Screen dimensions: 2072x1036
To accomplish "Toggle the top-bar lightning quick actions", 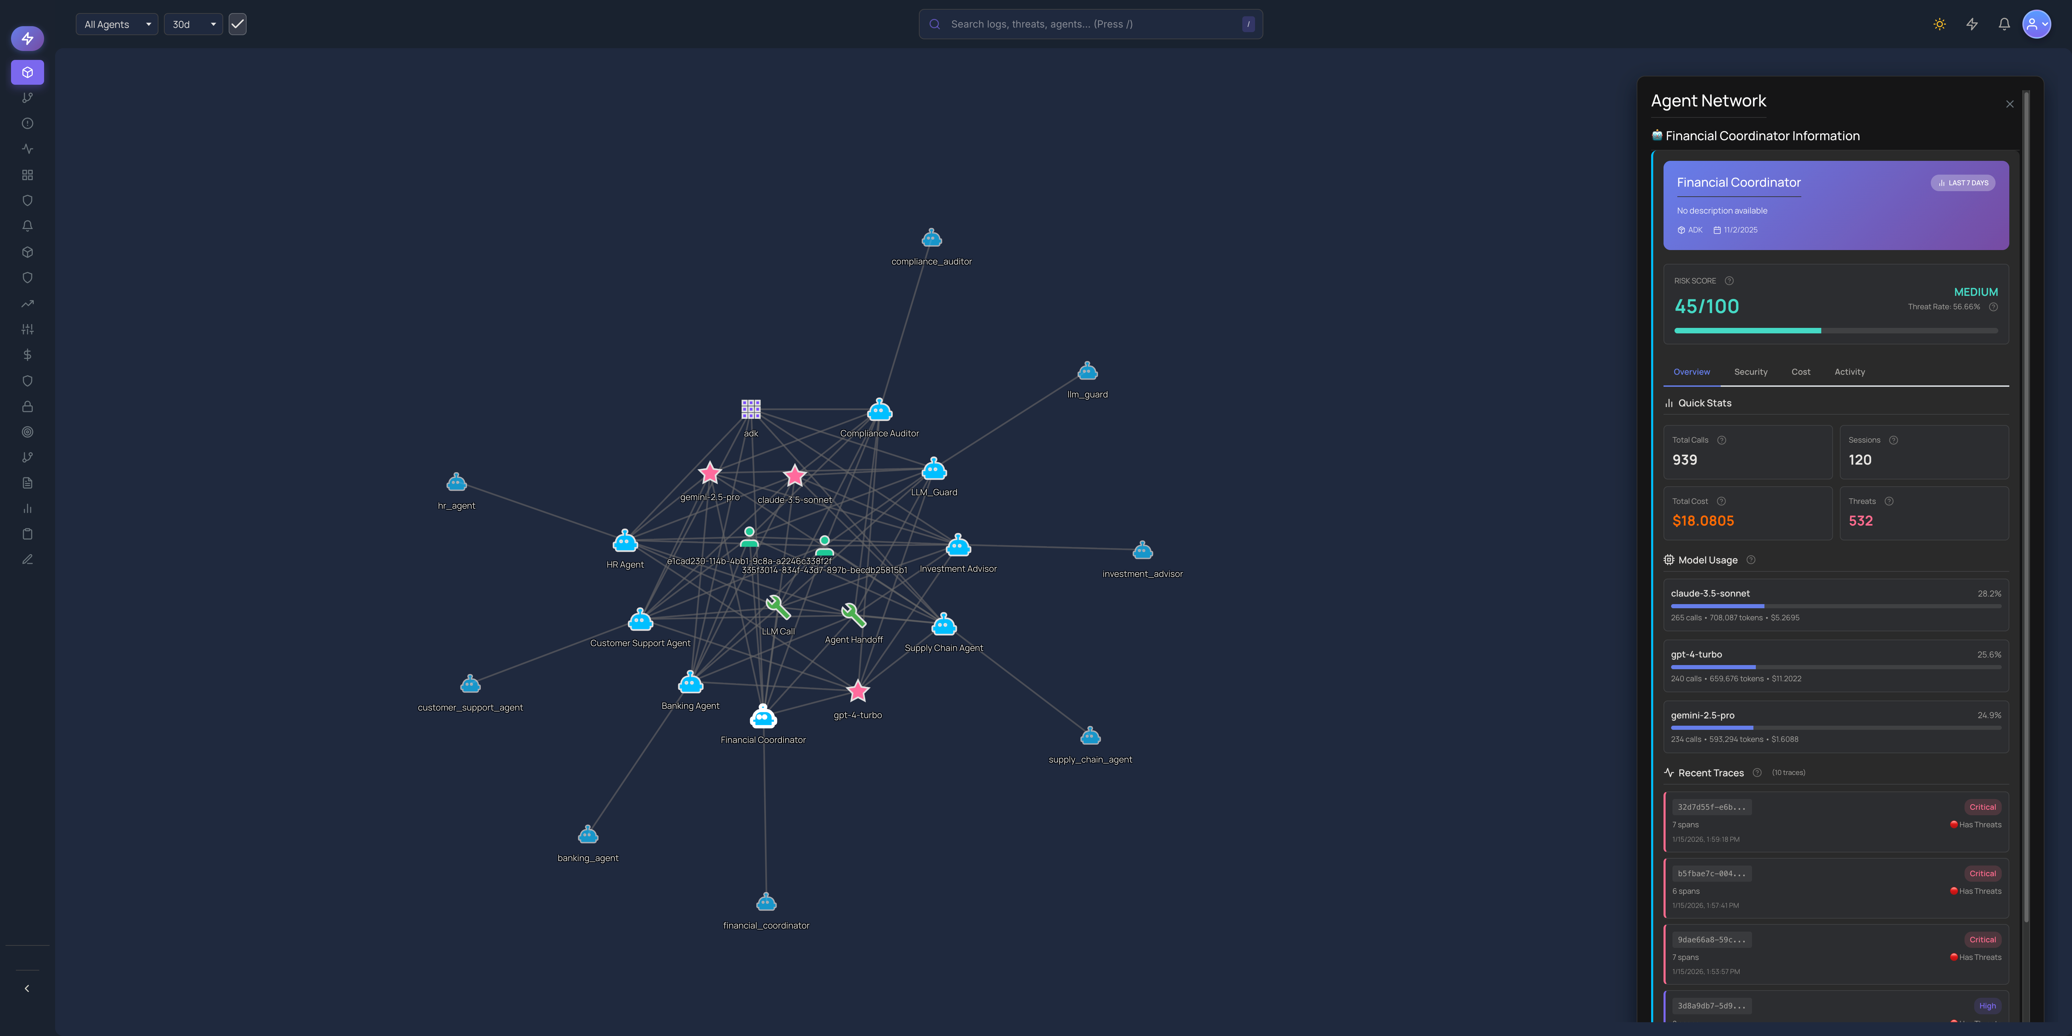I will [1971, 24].
